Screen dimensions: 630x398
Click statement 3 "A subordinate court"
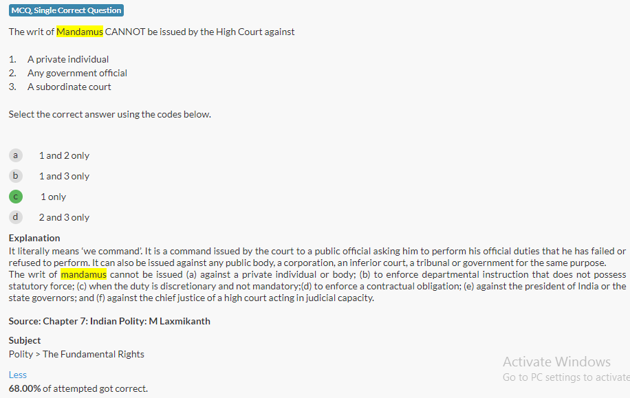[x=69, y=87]
